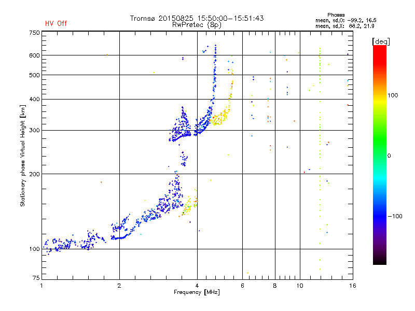Image resolution: width=415 pixels, height=311 pixels.
Task: Click the y-axis '300' tick label
Action: 34,131
